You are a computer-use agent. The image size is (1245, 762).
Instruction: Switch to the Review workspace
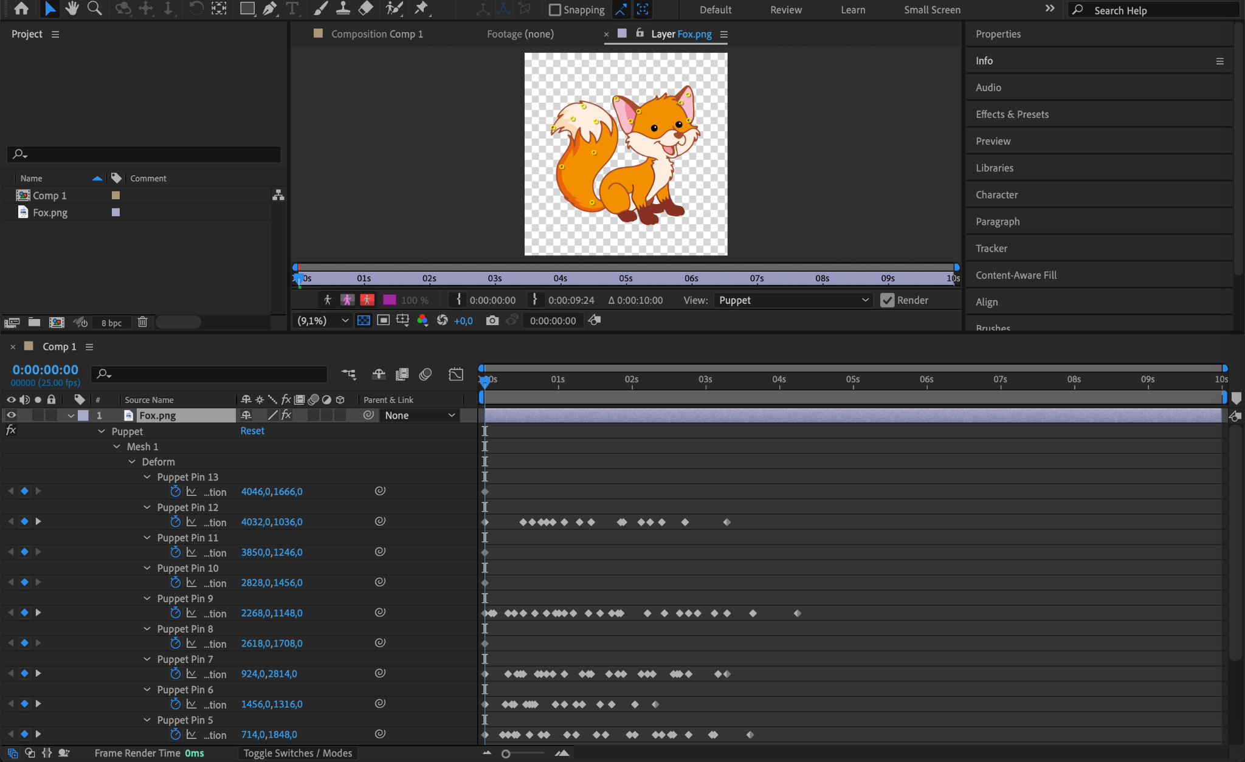tap(785, 10)
